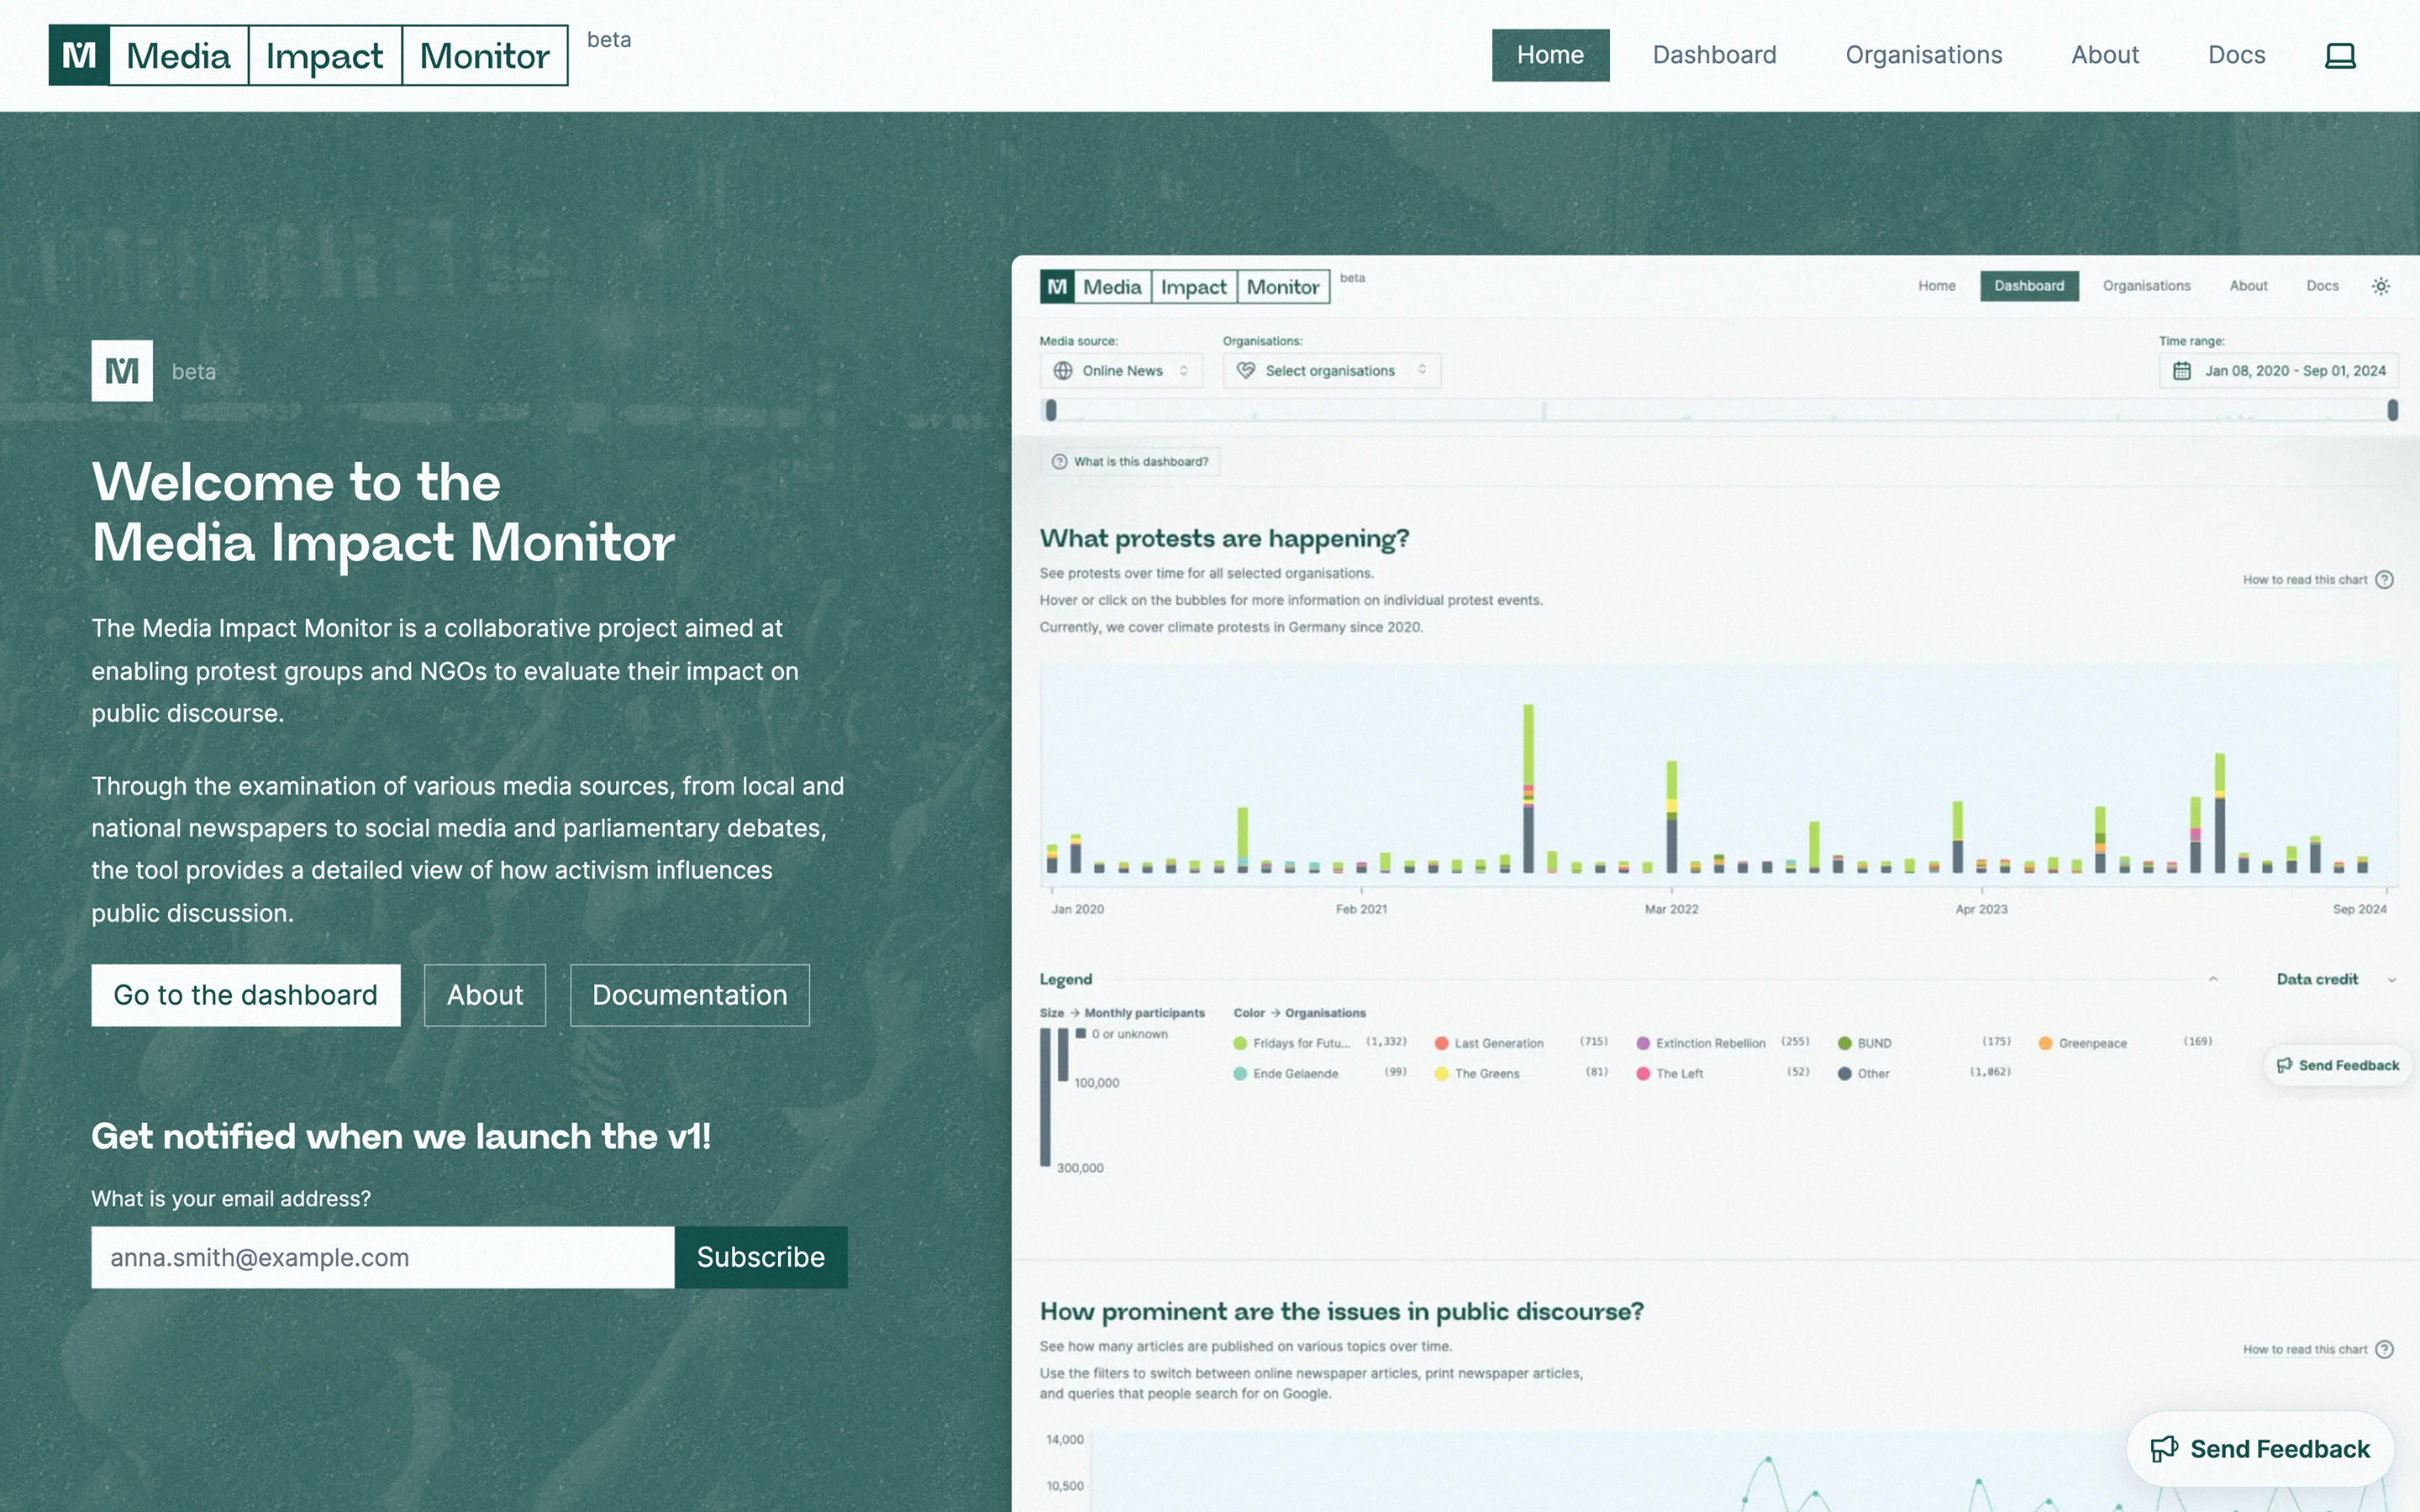Click the BUND legend color dot
The width and height of the screenshot is (2420, 1512).
pos(1845,1043)
